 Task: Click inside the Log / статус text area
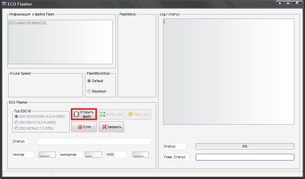(x=229, y=71)
